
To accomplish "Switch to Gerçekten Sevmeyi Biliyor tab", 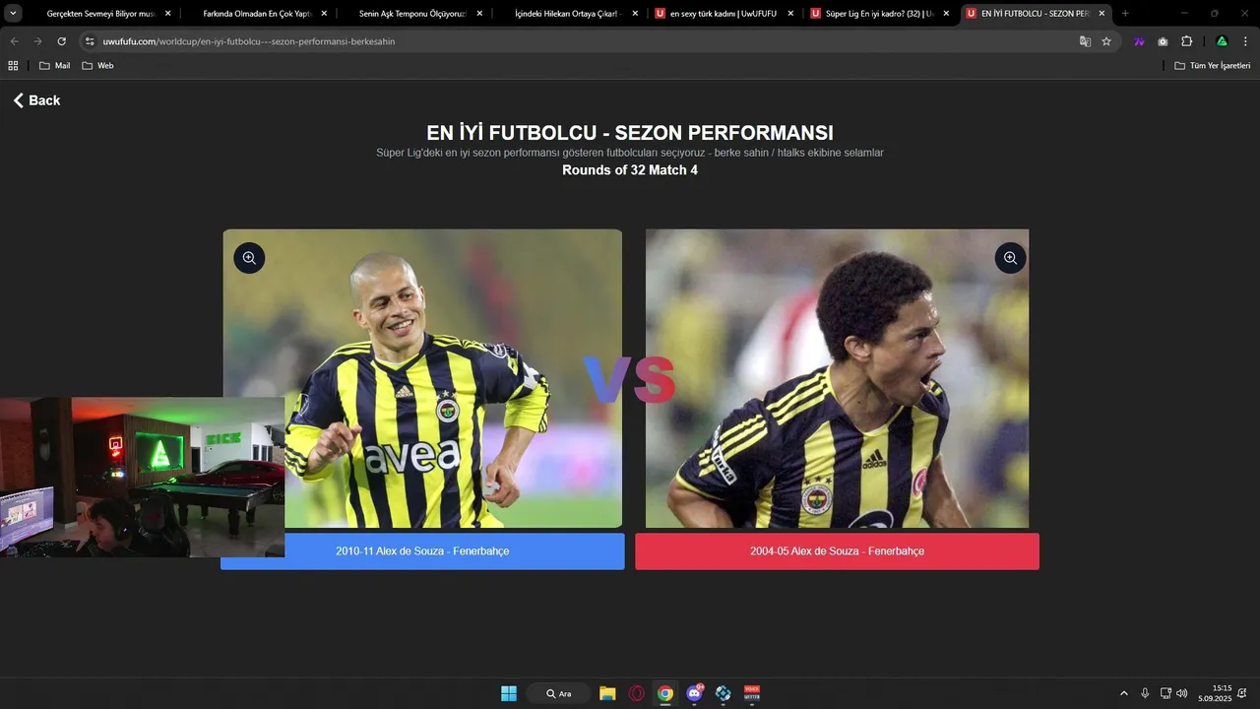I will tap(101, 14).
